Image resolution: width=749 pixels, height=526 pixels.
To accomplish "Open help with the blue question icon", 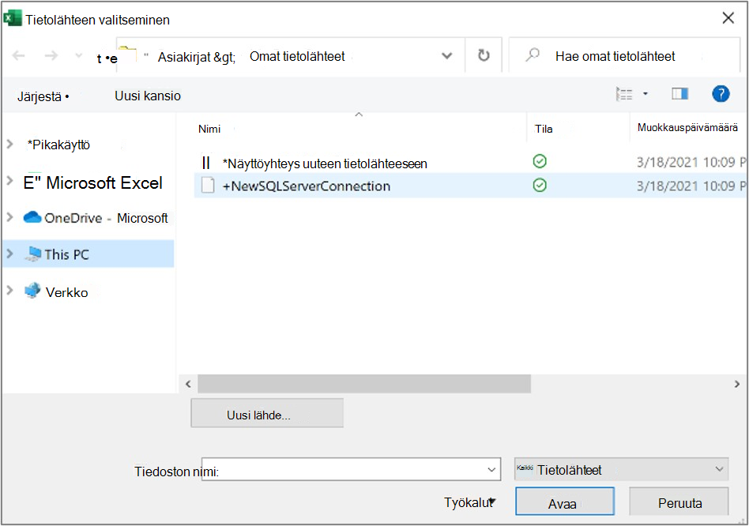I will [x=721, y=93].
